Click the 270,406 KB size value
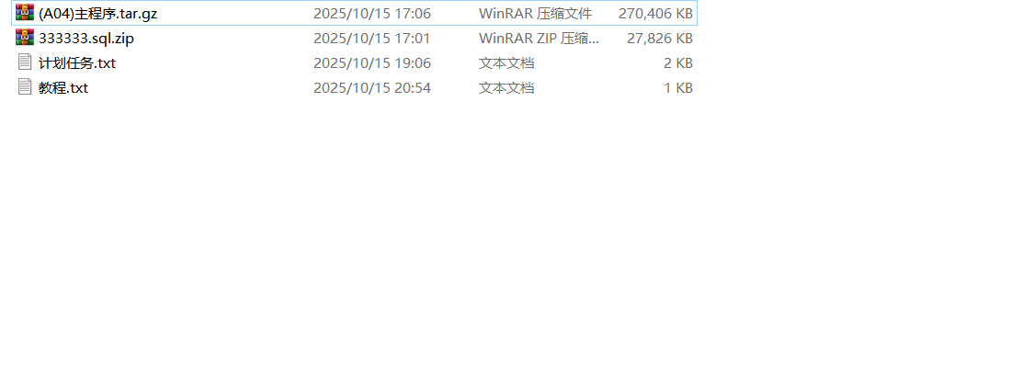This screenshot has width=1023, height=384. pyautogui.click(x=655, y=14)
